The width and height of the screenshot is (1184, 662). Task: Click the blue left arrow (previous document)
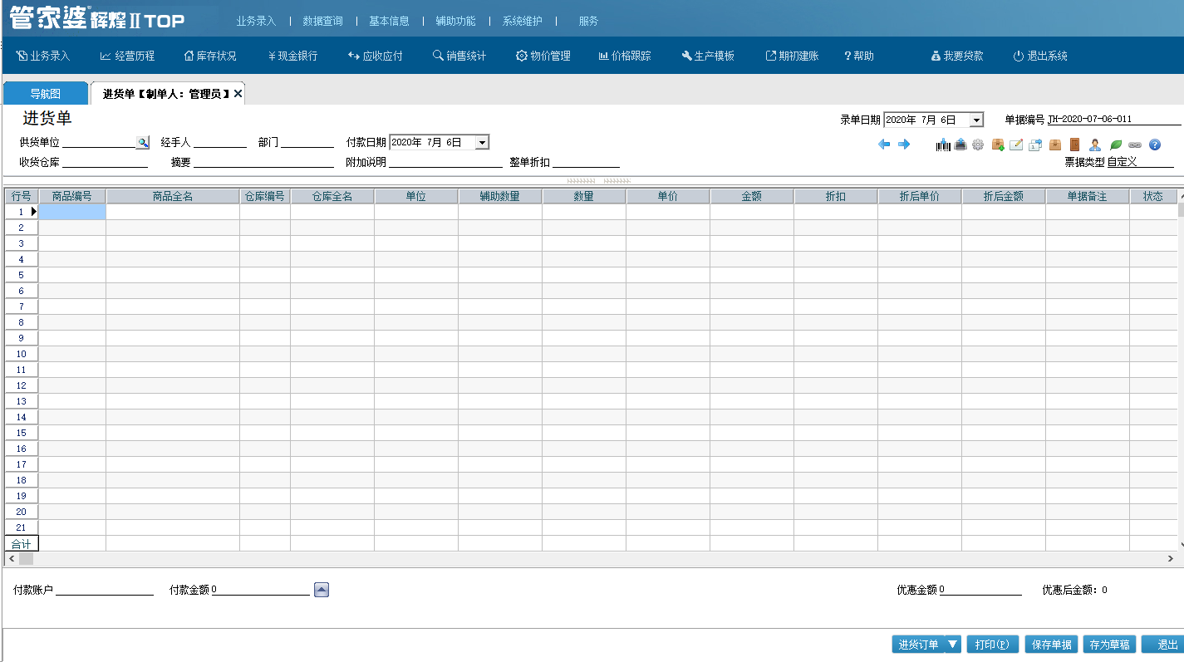(x=884, y=145)
